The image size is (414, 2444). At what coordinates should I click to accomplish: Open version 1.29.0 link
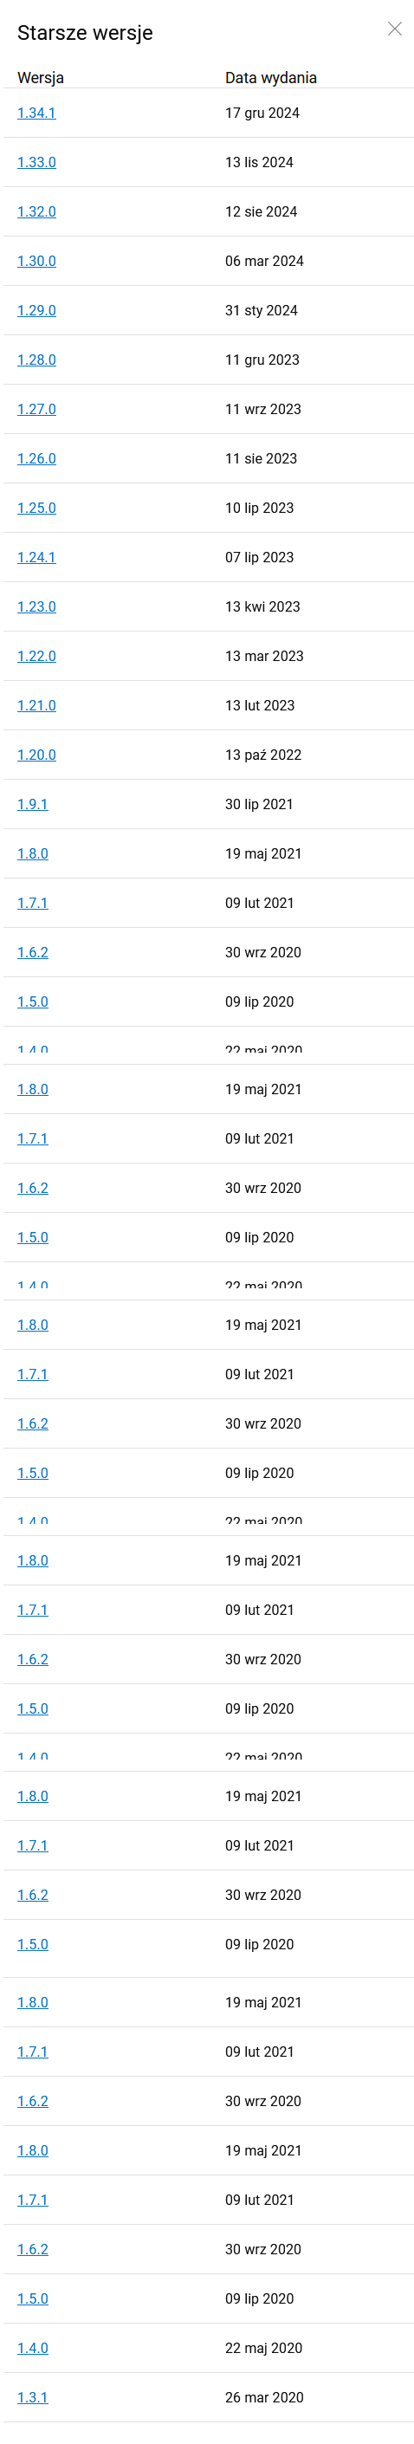(x=36, y=310)
